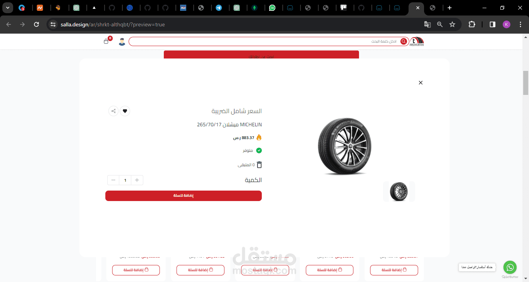Switch to first tab with red badge 3
The image size is (529, 282).
pos(22,8)
